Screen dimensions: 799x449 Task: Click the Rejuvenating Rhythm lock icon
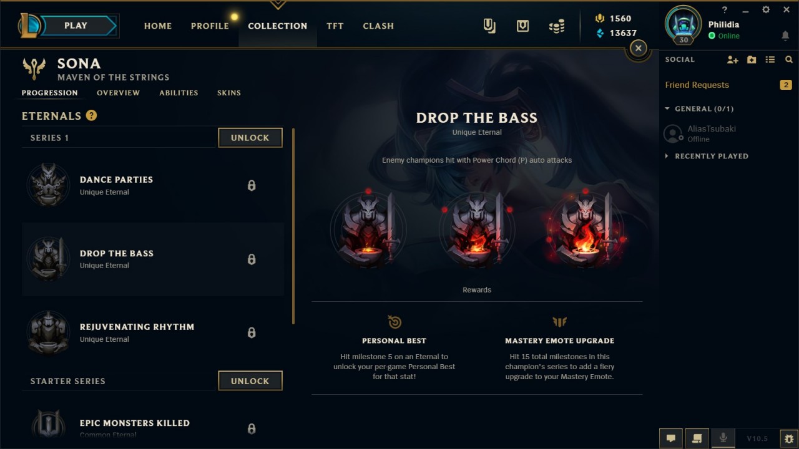pos(252,332)
